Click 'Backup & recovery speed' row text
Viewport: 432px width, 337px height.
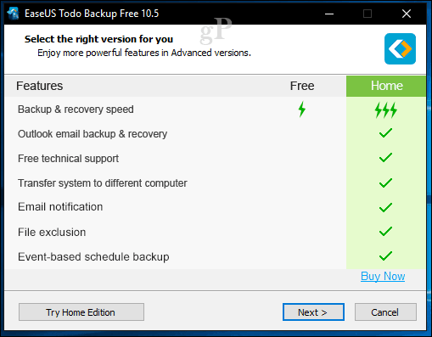tap(76, 110)
